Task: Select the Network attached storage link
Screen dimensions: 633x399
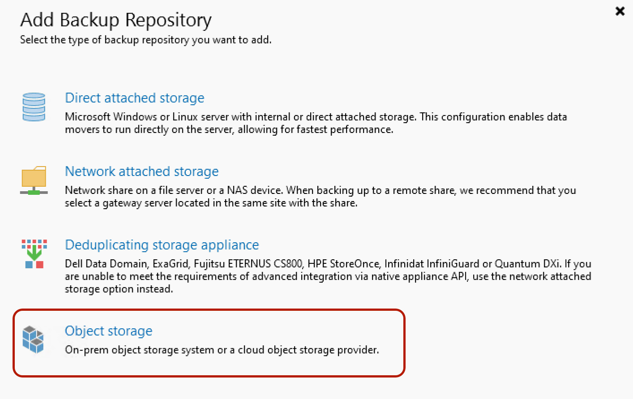Action: [x=142, y=172]
